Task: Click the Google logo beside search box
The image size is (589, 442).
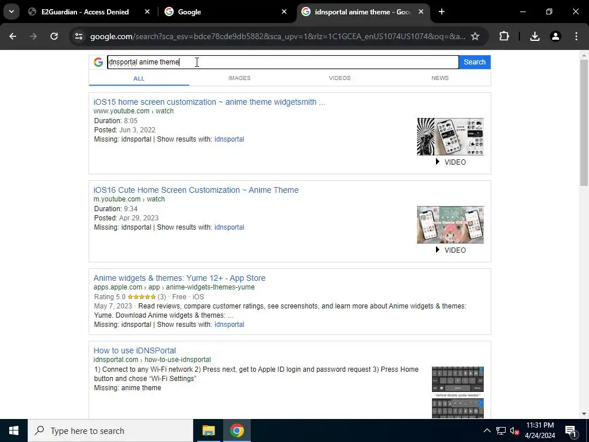Action: pos(98,62)
